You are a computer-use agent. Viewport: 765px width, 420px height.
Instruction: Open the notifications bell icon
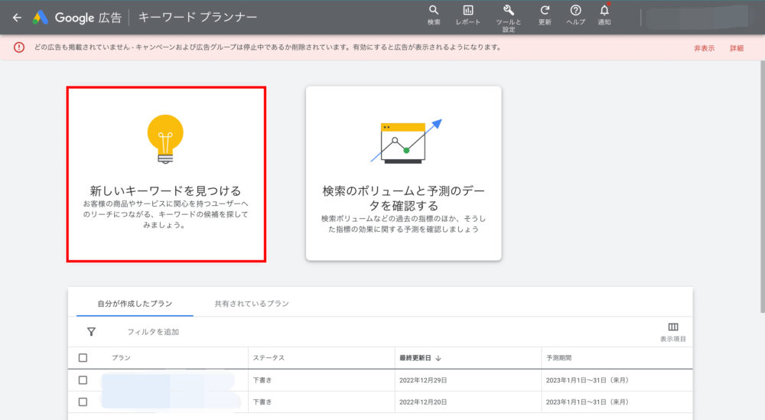(x=604, y=11)
